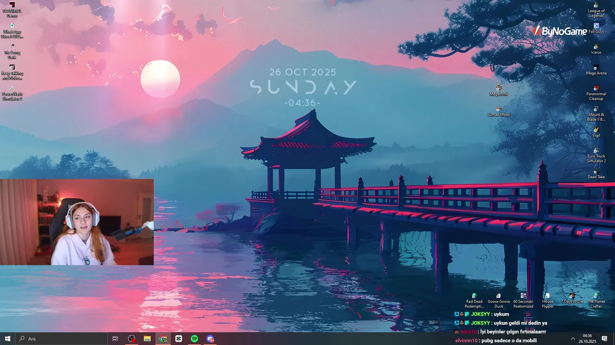Open Task View from the taskbar
Viewport: 615px width, 345px height.
115,339
